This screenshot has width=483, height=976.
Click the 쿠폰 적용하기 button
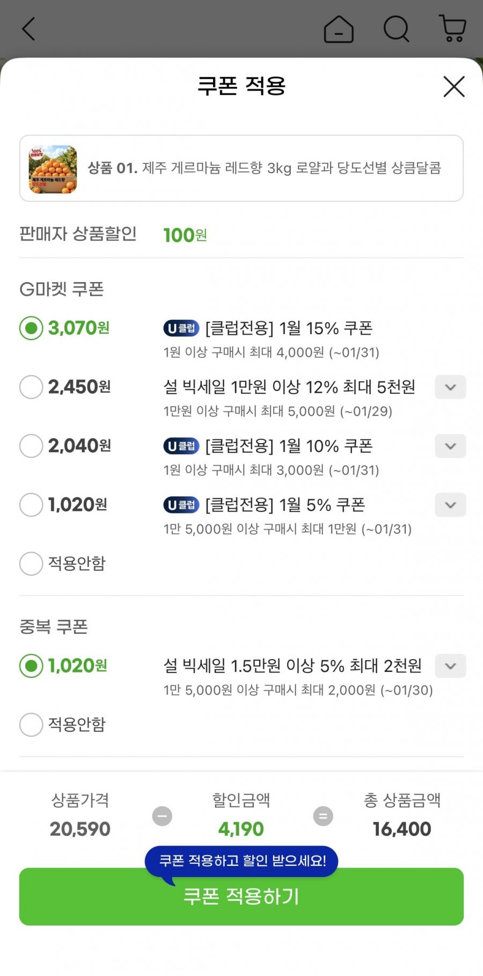point(241,896)
